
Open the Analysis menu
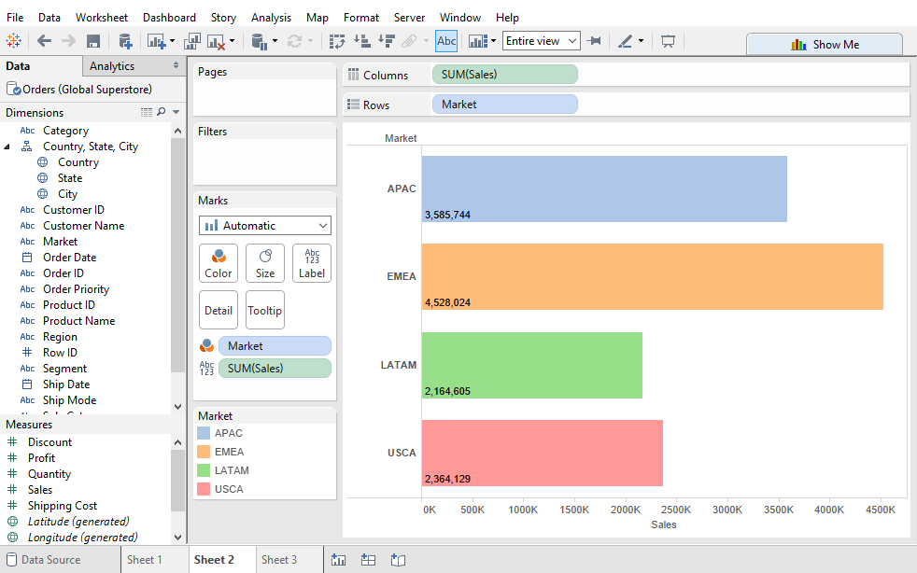[x=271, y=18]
